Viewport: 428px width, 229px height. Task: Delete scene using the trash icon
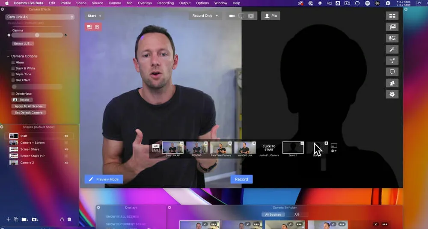69,219
